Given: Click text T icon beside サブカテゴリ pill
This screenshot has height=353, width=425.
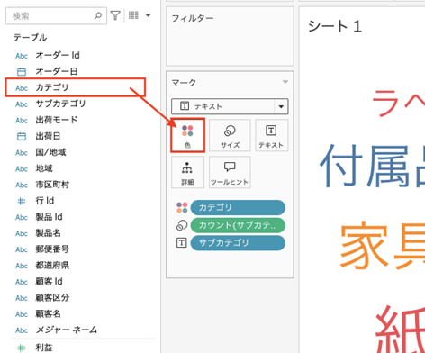Looking at the screenshot, I should point(182,243).
